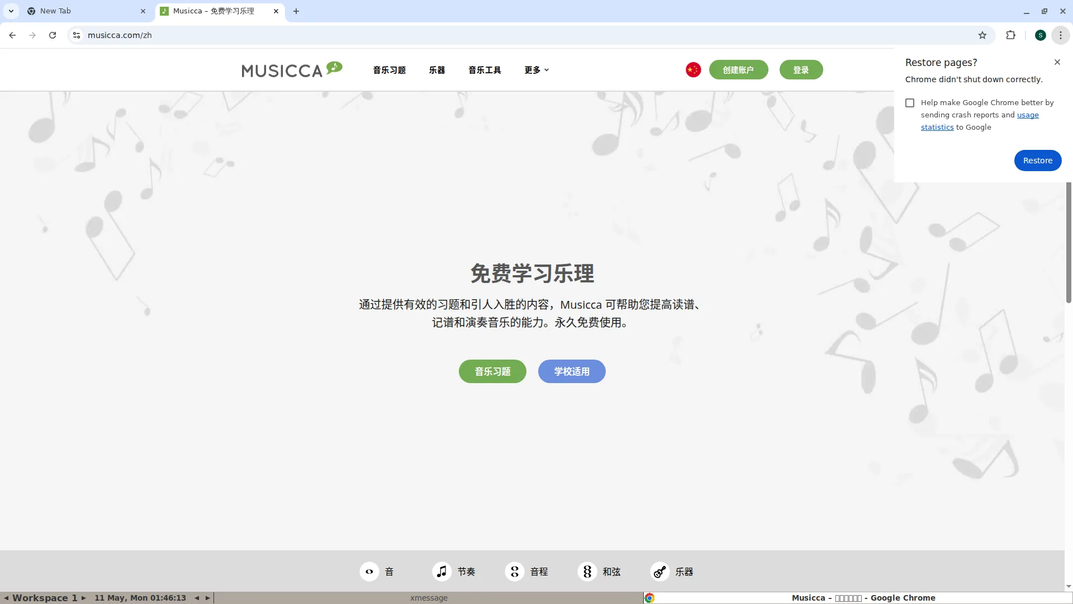1073x604 pixels.
Task: Click the blue 学校适用 button
Action: coord(572,371)
